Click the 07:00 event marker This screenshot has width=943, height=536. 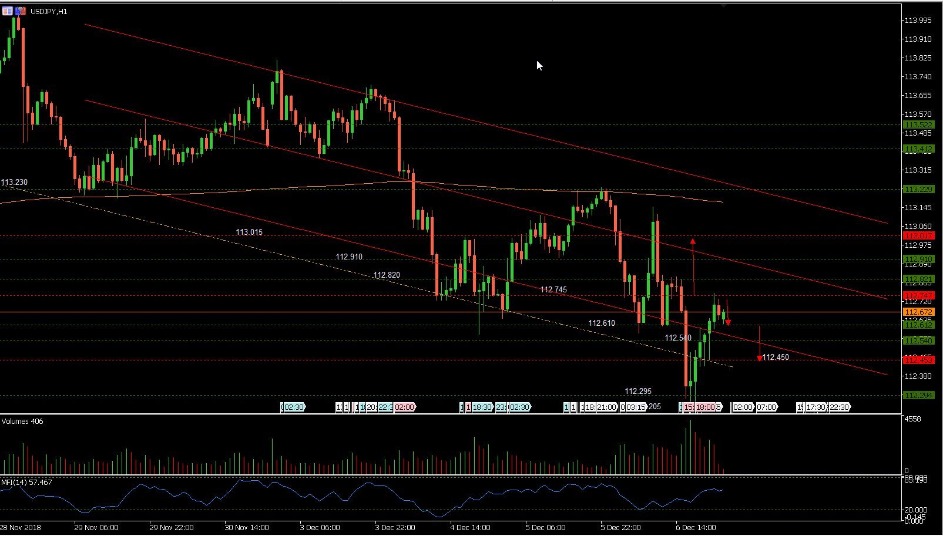pos(766,407)
